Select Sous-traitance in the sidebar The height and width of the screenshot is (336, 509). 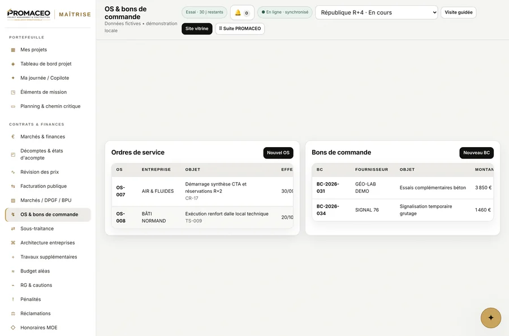click(48, 229)
